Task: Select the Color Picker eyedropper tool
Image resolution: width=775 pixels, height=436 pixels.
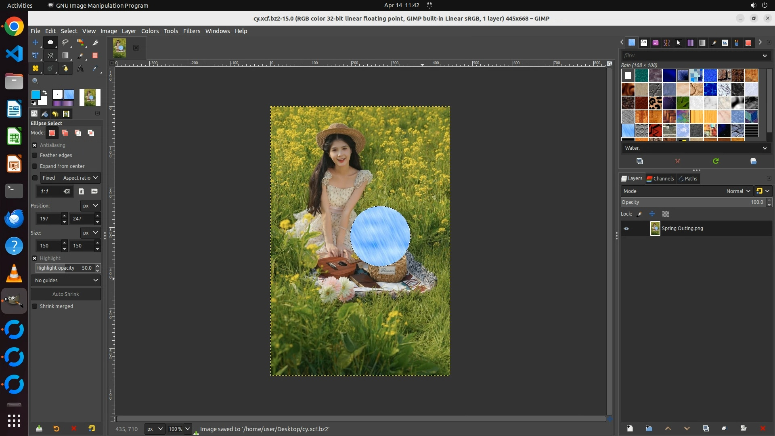Action: pos(95,69)
